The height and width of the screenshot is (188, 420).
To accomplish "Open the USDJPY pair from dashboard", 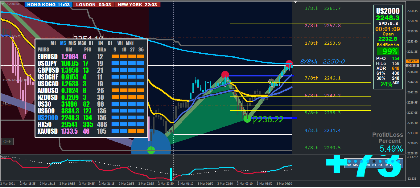I will coord(47,63).
